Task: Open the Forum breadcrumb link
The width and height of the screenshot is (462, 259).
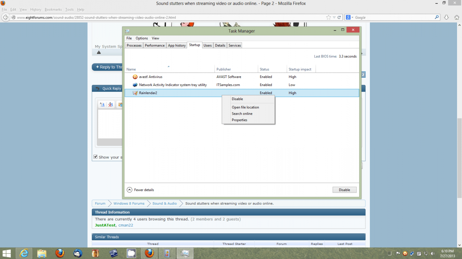Action: [x=100, y=203]
